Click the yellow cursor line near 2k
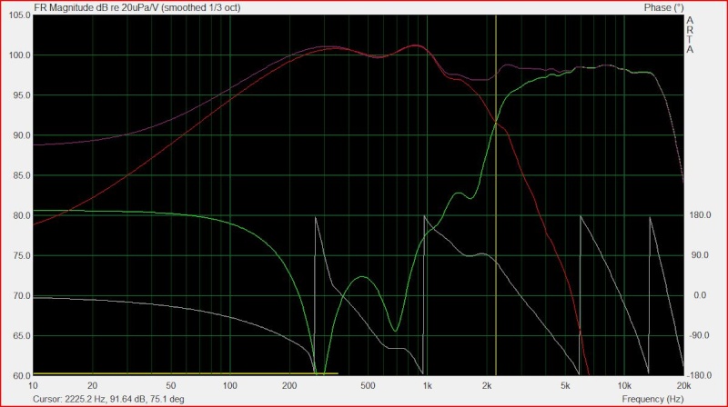The height and width of the screenshot is (407, 728). [496, 194]
